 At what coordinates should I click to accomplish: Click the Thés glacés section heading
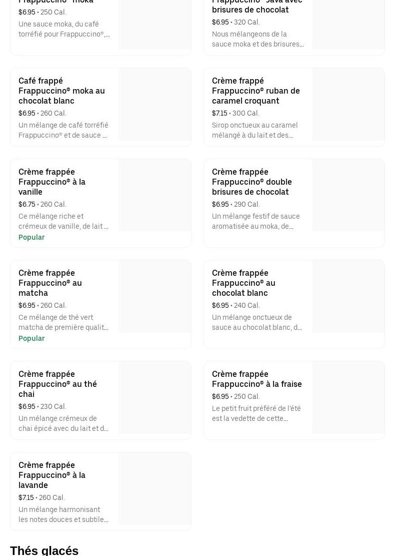coord(44,550)
